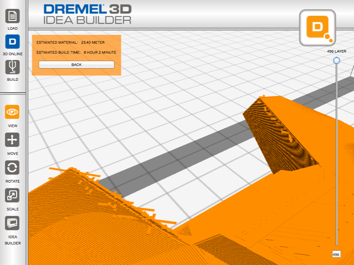Select the View eye tool
Screen dimensions: 354x265
point(12,112)
